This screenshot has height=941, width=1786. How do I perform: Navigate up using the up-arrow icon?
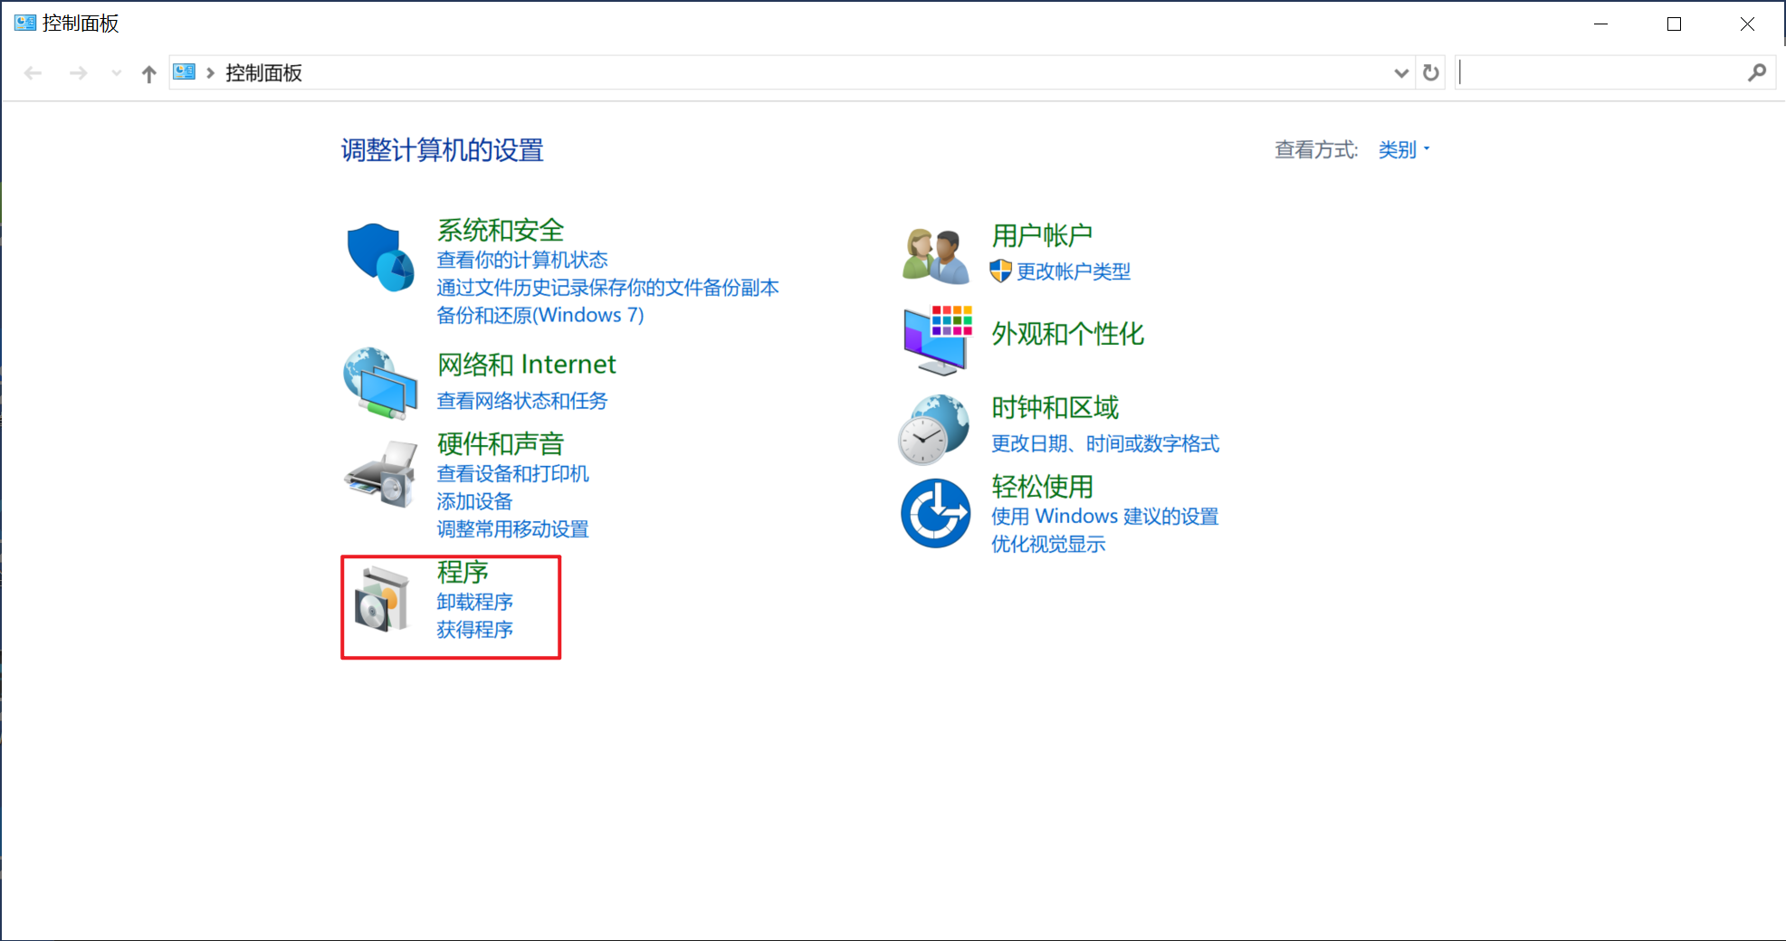pos(148,73)
